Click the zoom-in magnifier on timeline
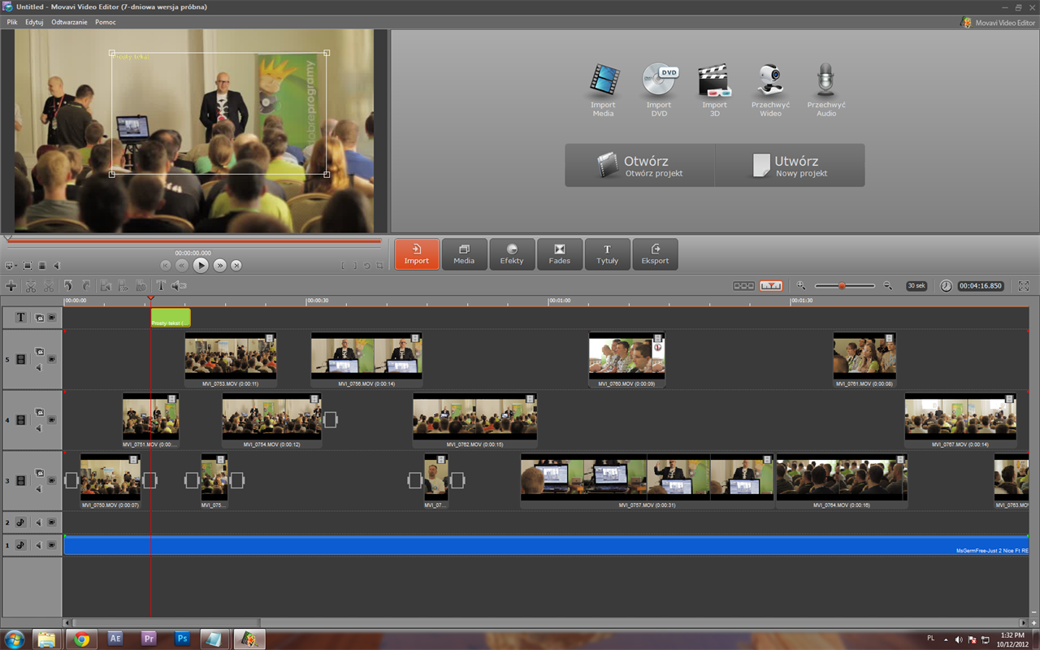Viewport: 1040px width, 650px height. 801,285
